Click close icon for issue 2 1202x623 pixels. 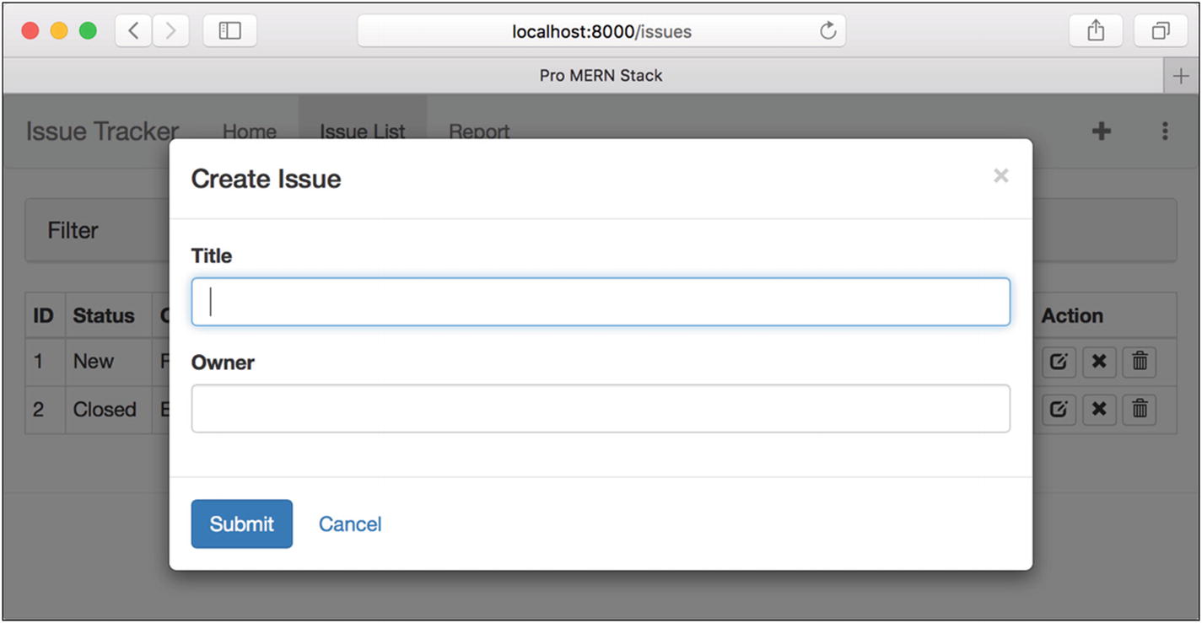click(x=1099, y=410)
